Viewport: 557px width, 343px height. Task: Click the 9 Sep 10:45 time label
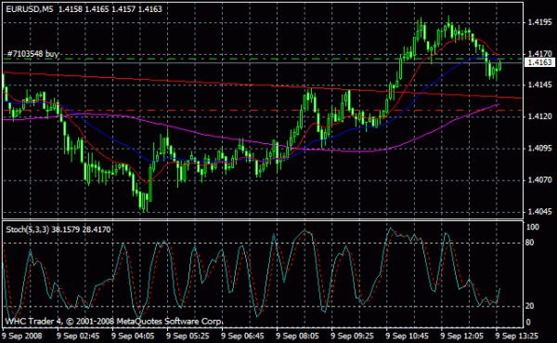(408, 336)
